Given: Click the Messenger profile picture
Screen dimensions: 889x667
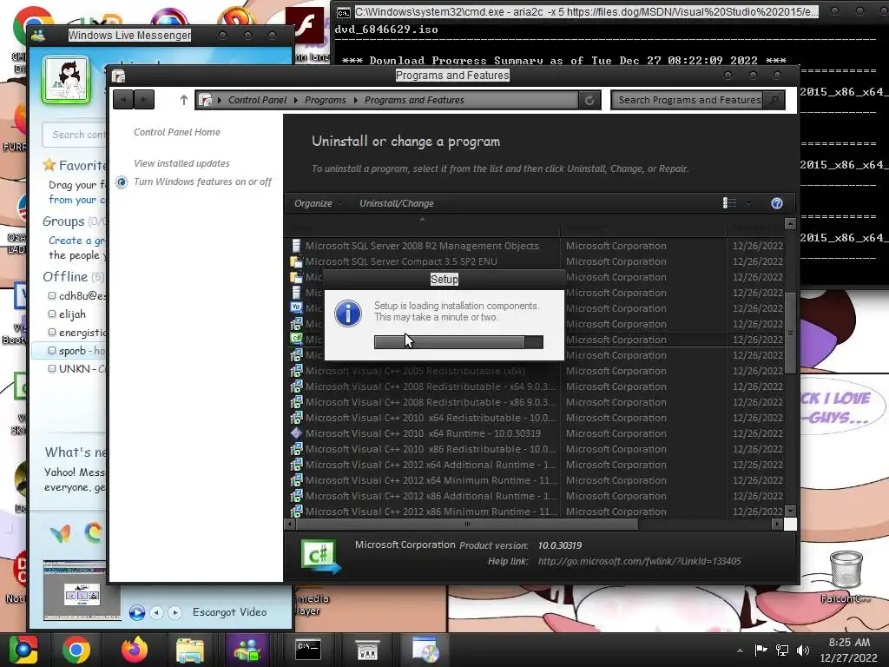Looking at the screenshot, I should click(x=66, y=80).
